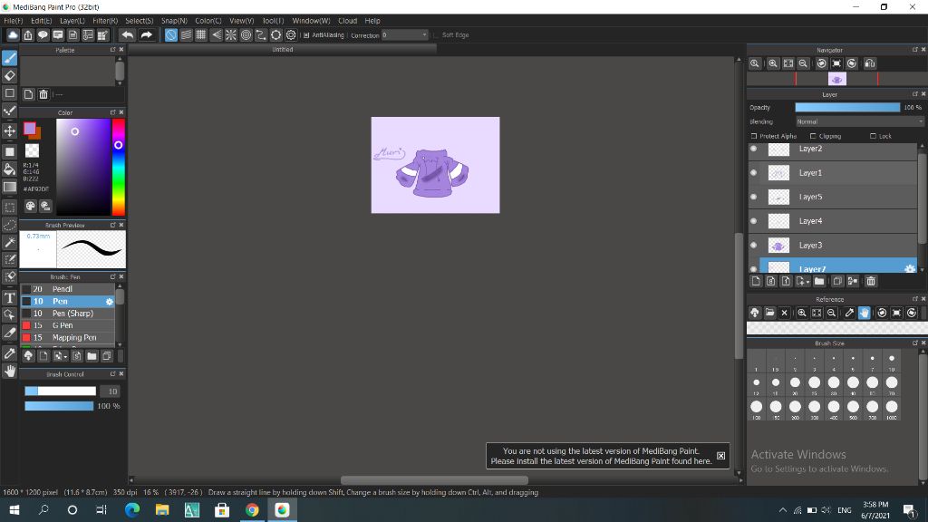928x522 pixels.
Task: Click the rainbow hue bar
Action: [119, 167]
